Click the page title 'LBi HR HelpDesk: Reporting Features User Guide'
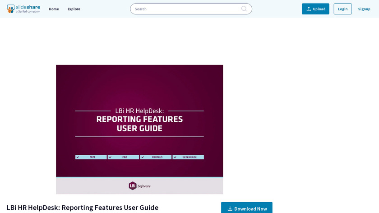 83,208
